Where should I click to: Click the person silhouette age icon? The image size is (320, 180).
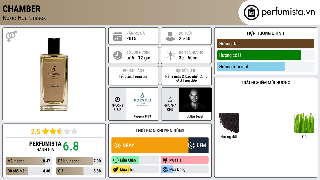click(170, 36)
